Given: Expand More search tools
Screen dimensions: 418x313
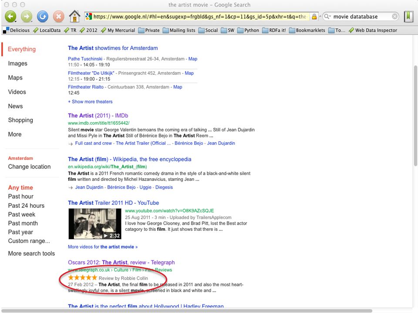Looking at the screenshot, I should (31, 253).
